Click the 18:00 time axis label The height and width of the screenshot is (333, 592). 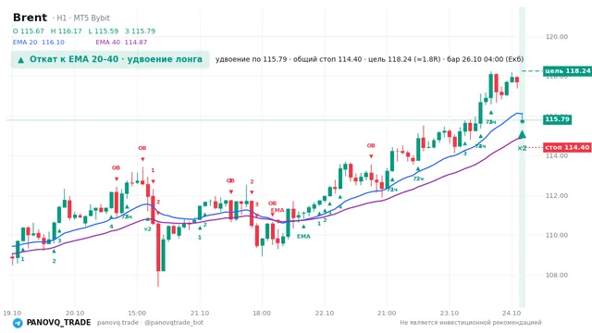(262, 313)
